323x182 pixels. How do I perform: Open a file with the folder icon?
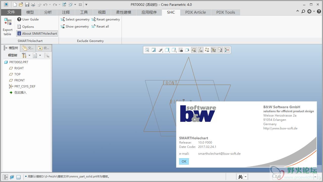21,5
